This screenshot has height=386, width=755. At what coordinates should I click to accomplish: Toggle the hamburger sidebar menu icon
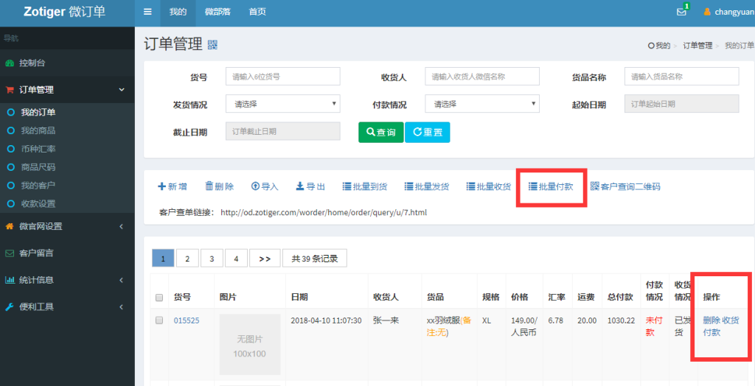(x=147, y=12)
